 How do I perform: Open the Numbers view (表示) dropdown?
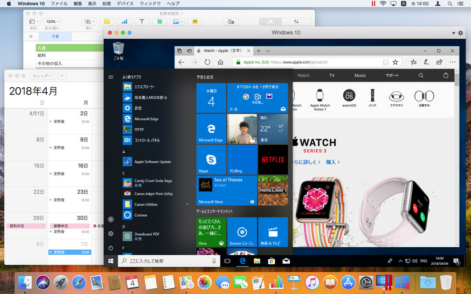click(x=33, y=22)
